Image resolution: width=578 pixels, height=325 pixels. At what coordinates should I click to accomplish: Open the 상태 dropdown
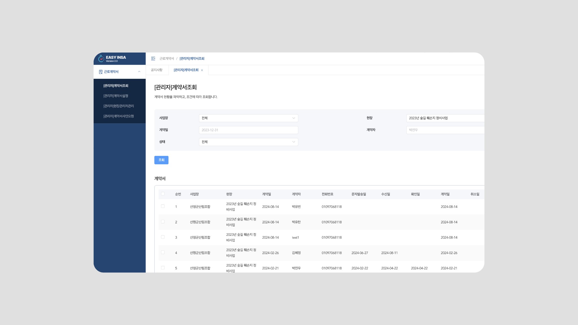click(x=248, y=142)
